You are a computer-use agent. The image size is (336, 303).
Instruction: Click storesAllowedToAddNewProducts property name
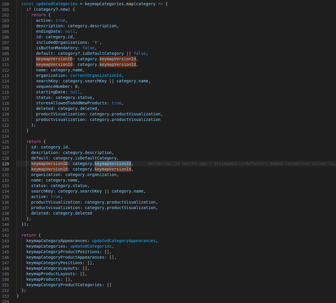pyautogui.click(x=72, y=103)
